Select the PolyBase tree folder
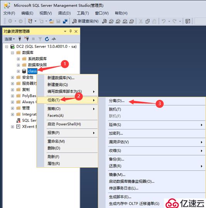Screen dimensions: 206x208 click(29, 96)
